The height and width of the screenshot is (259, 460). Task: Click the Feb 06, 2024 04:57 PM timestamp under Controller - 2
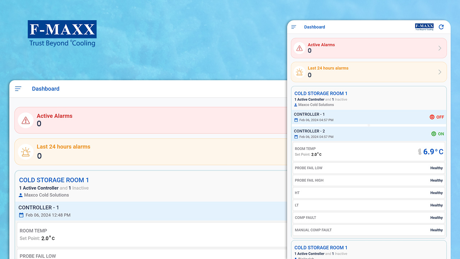pyautogui.click(x=316, y=137)
